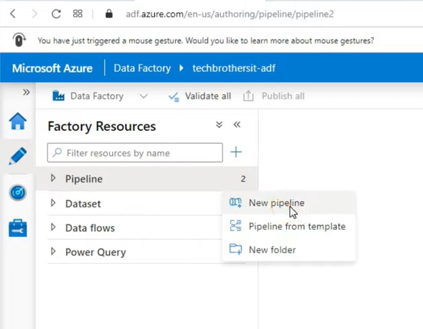
Task: Open the Monitor gauge hub
Action: tap(17, 193)
